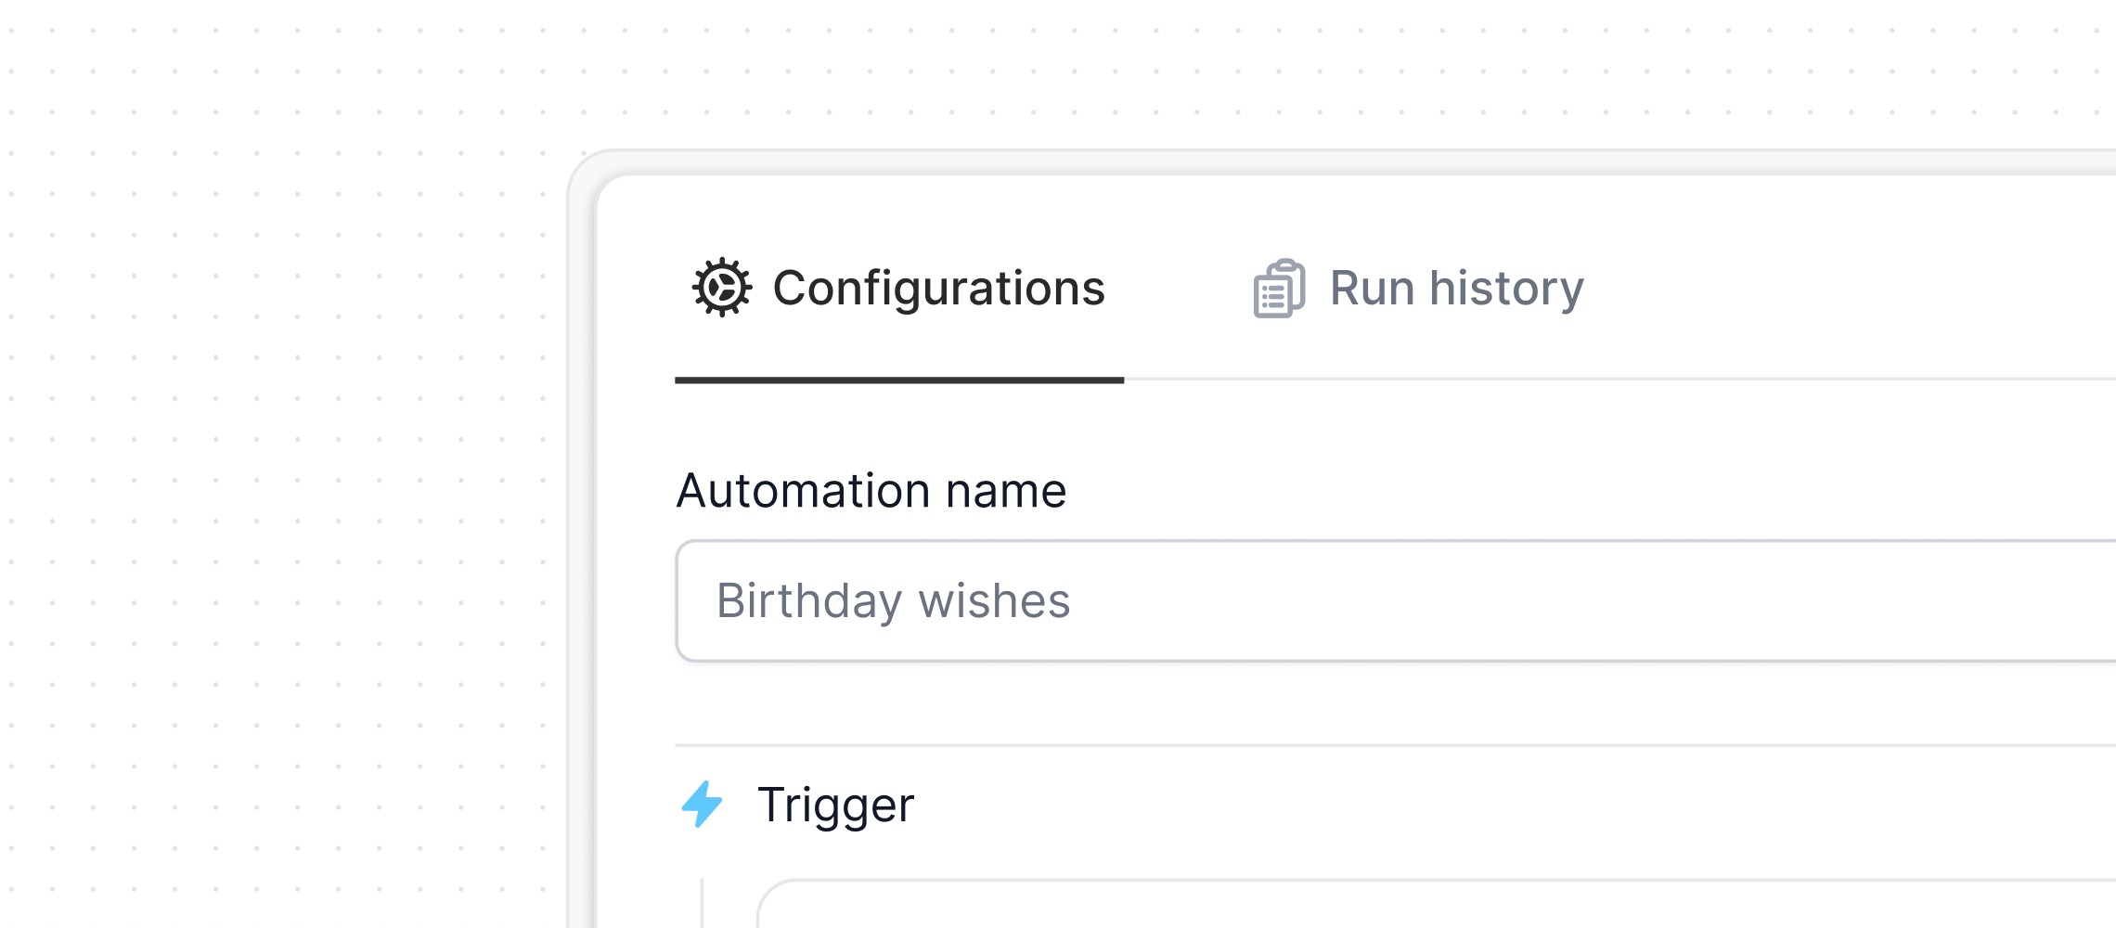
Task: Click the light gray tab bar line
Action: [x=1620, y=379]
